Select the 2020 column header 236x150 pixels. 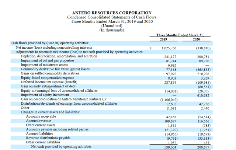(x=197, y=39)
